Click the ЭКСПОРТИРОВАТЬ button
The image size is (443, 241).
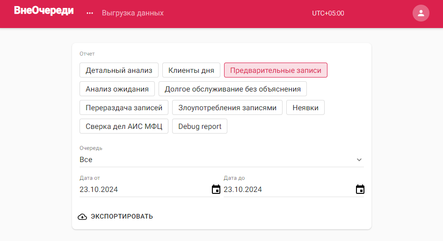click(115, 216)
